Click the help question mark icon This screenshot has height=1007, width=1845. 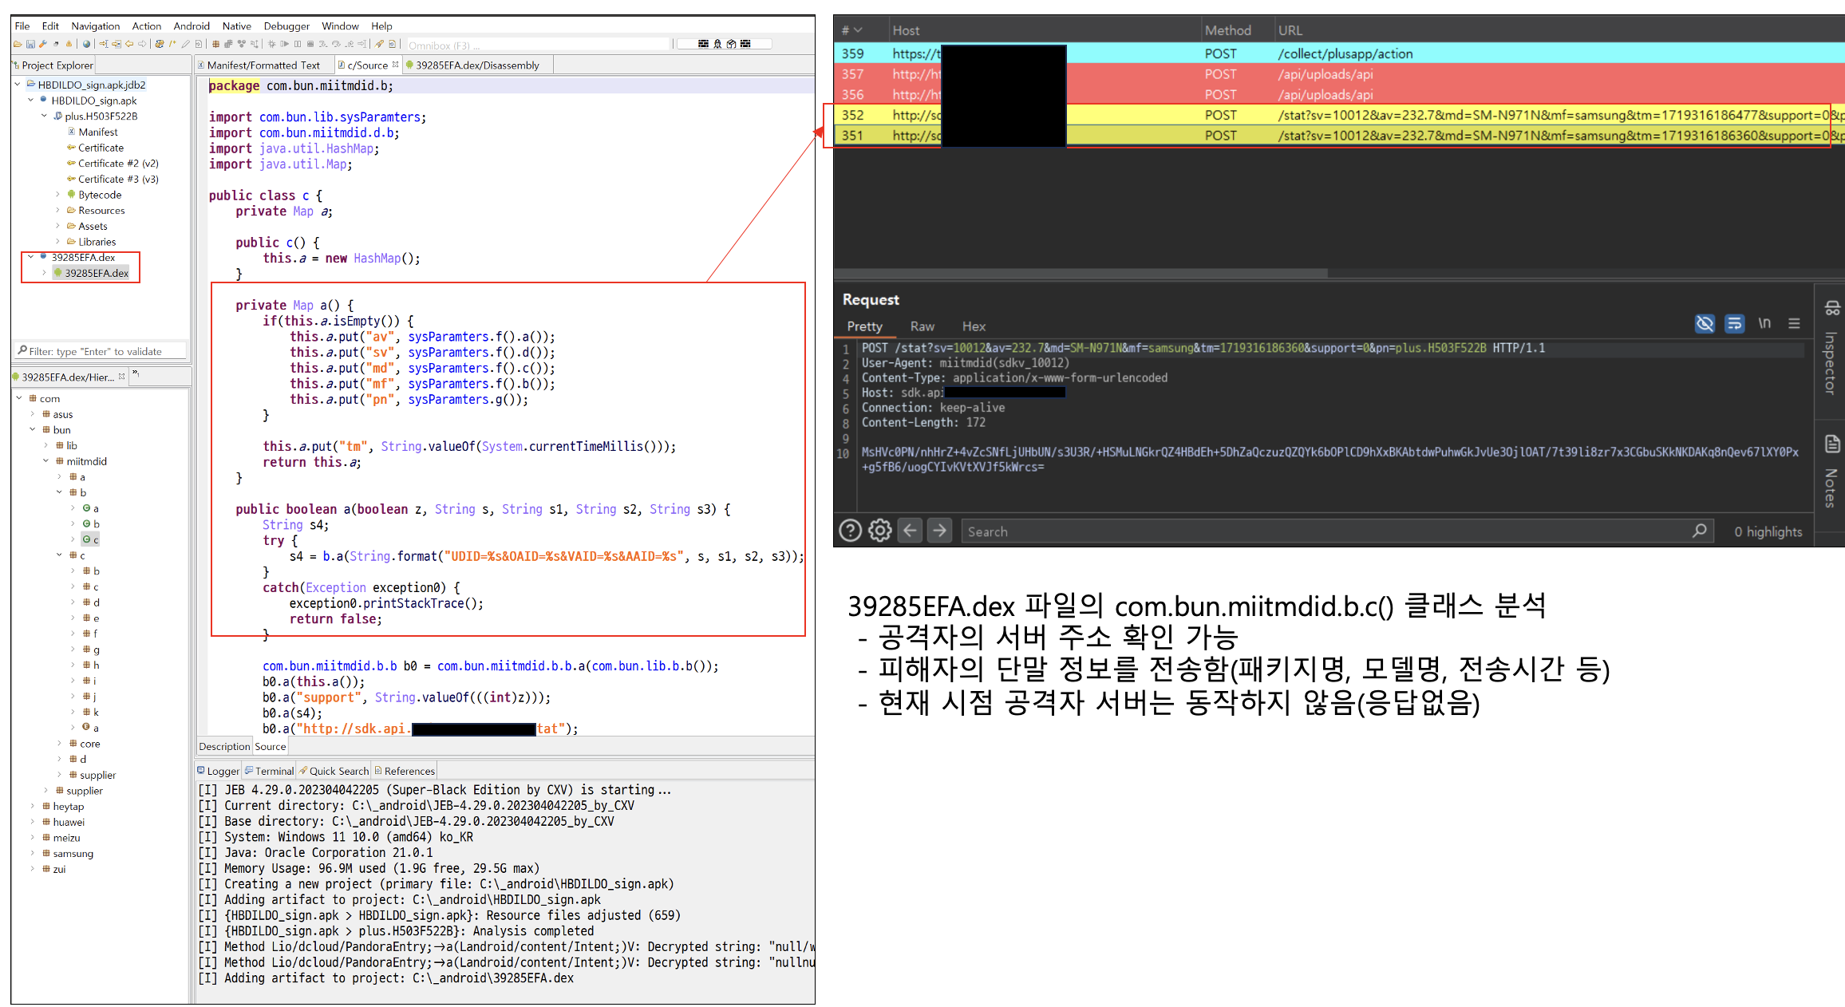(x=850, y=531)
